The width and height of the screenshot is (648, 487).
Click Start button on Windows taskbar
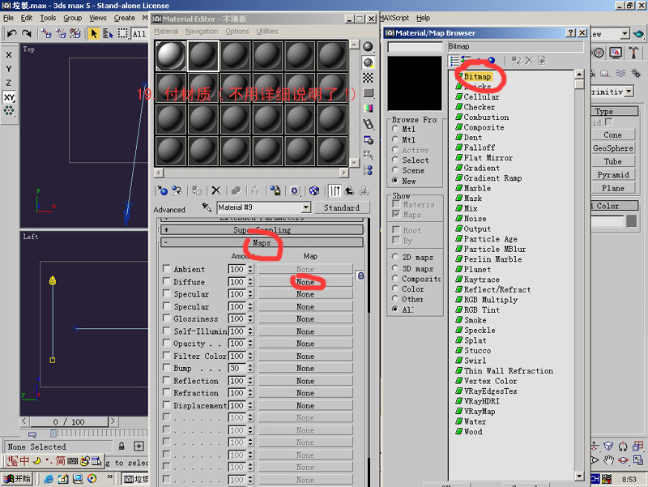point(17,479)
